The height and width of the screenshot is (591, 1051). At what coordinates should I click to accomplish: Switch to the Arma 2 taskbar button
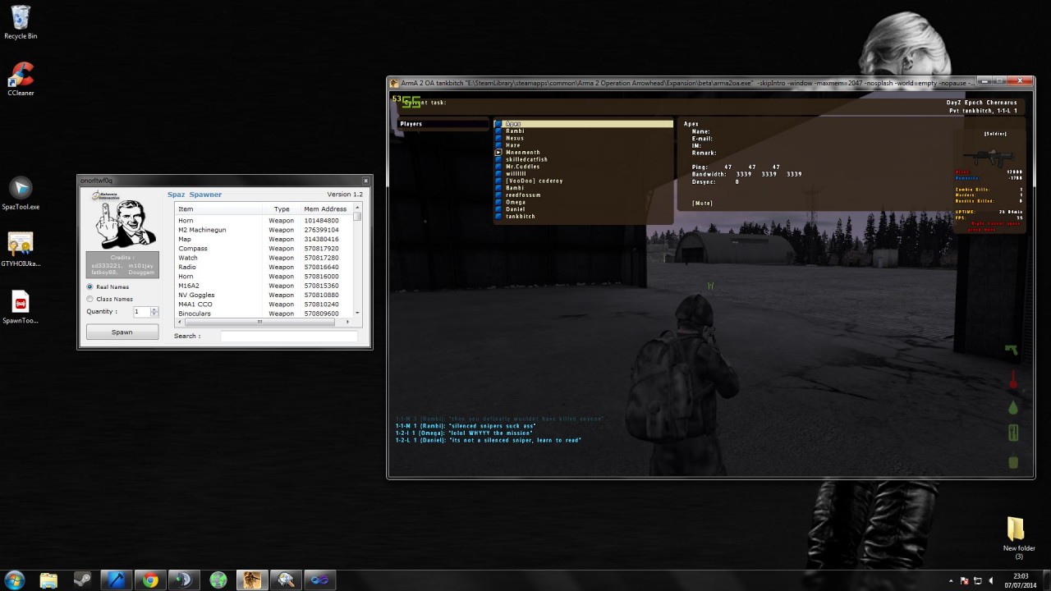pyautogui.click(x=251, y=580)
